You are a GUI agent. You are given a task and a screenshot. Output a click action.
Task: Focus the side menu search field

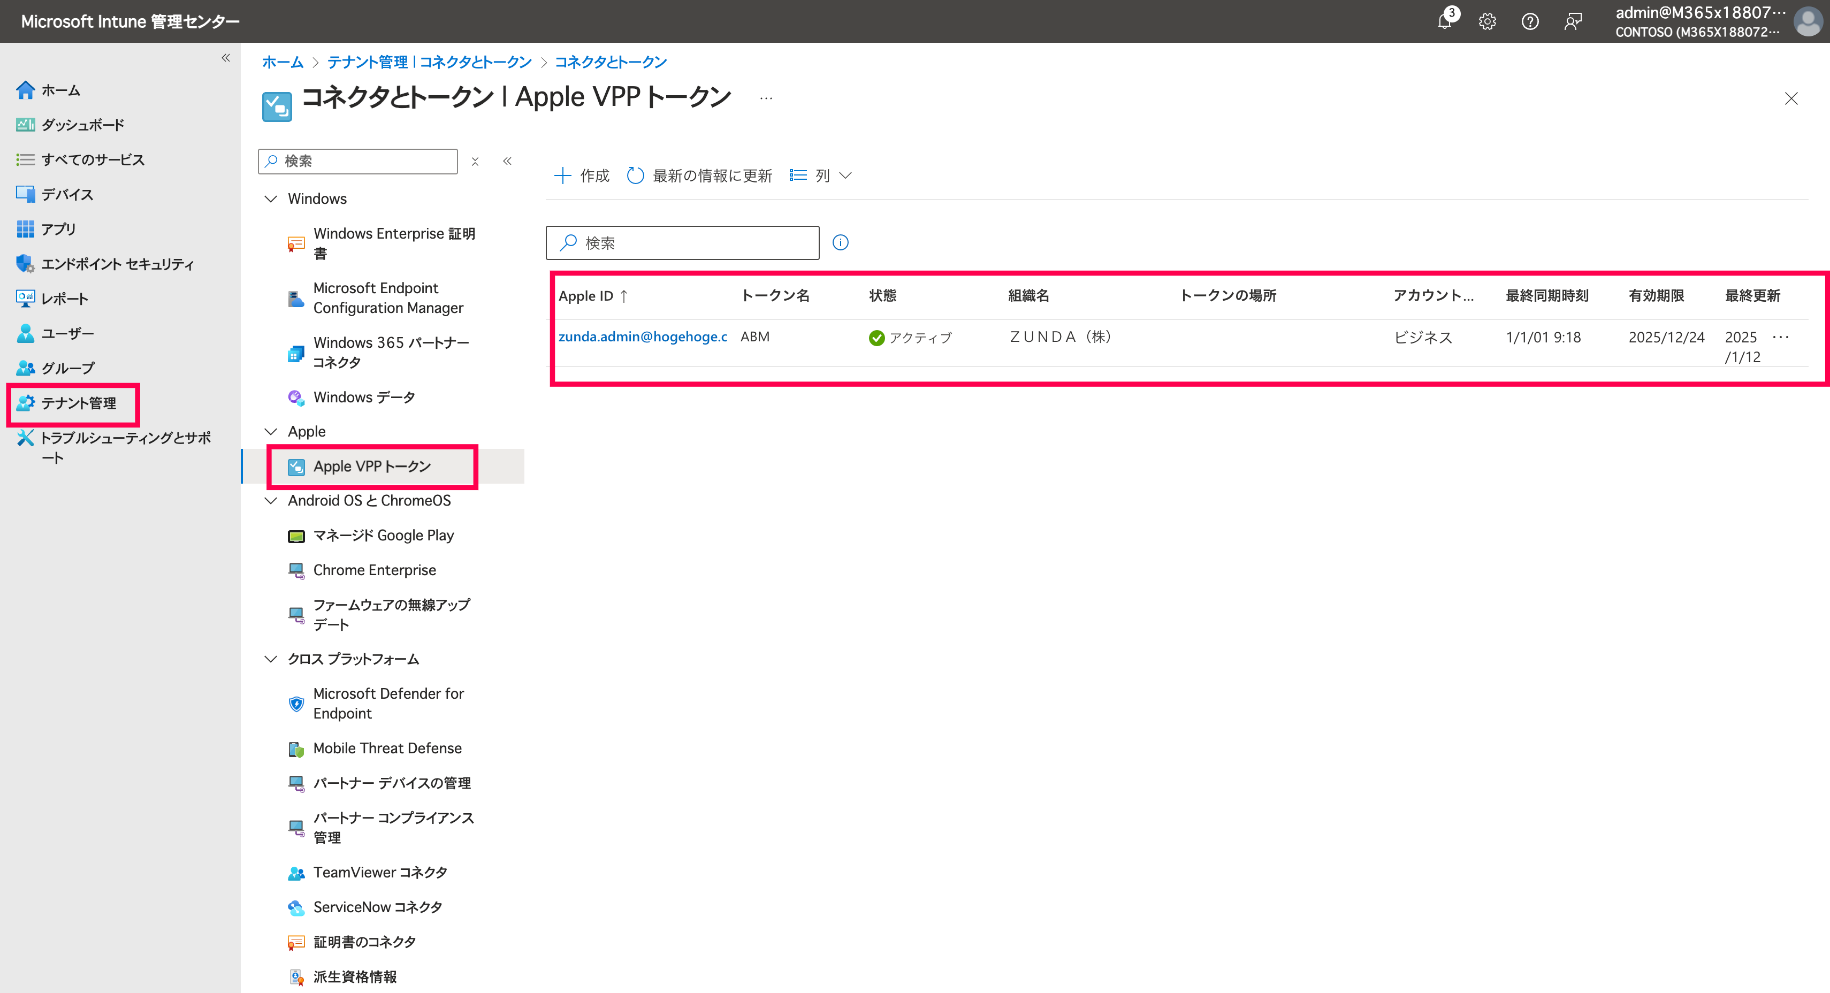tap(358, 161)
